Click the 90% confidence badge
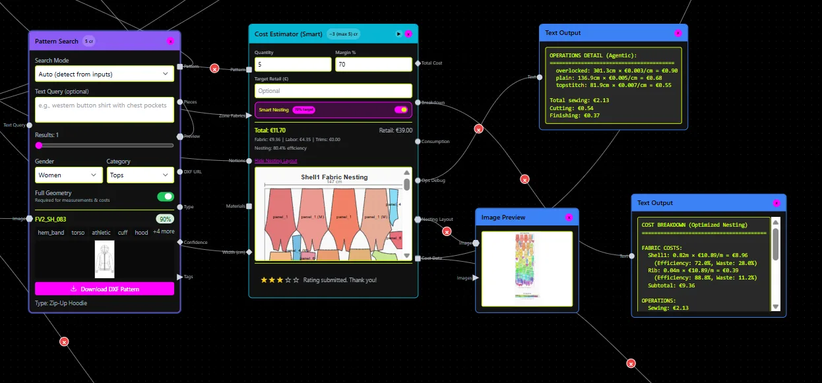This screenshot has width=822, height=383. (x=165, y=219)
